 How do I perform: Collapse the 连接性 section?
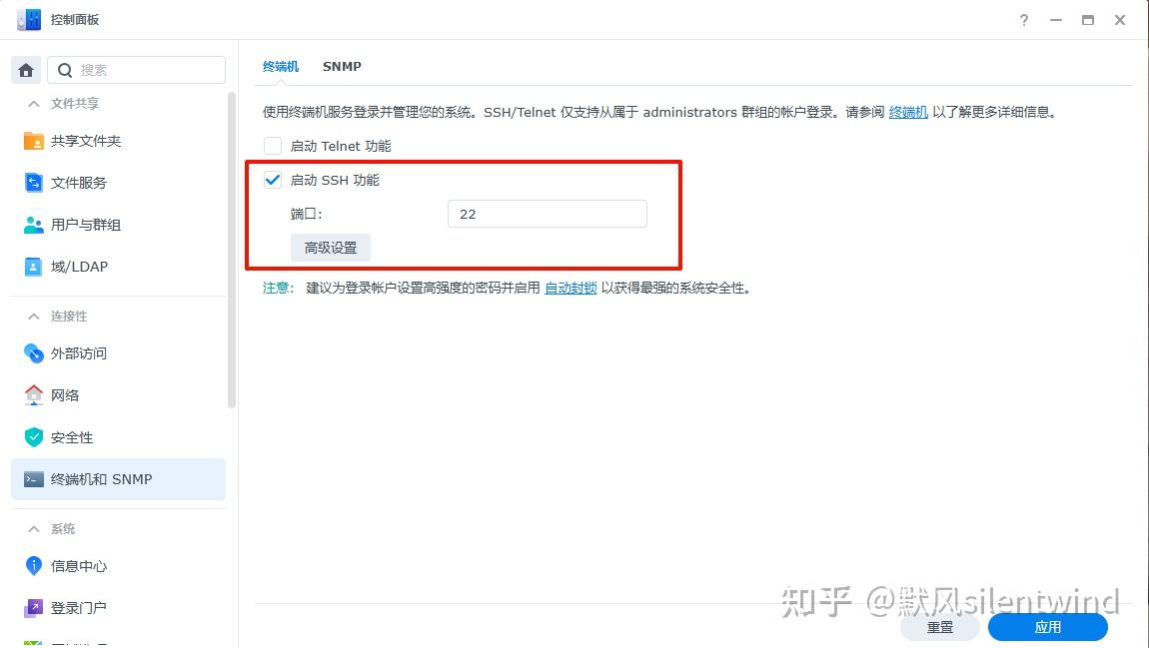[34, 317]
